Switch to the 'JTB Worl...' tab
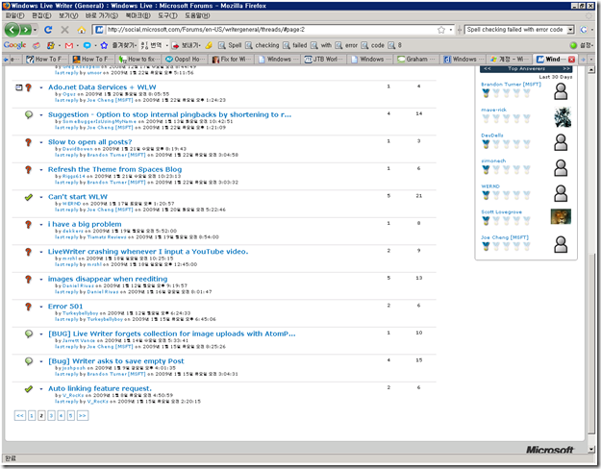Viewport: 601px width, 469px height. tap(324, 60)
